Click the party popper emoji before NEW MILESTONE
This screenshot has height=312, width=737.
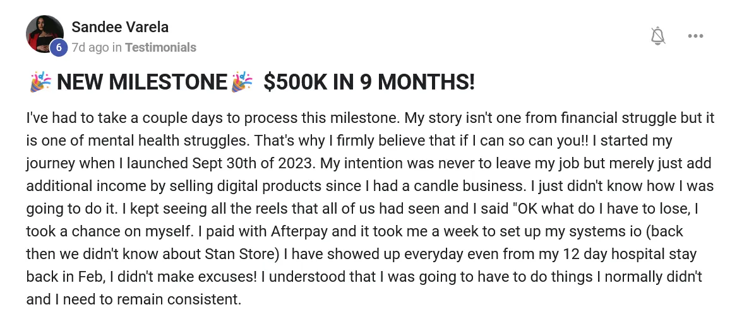pos(40,82)
